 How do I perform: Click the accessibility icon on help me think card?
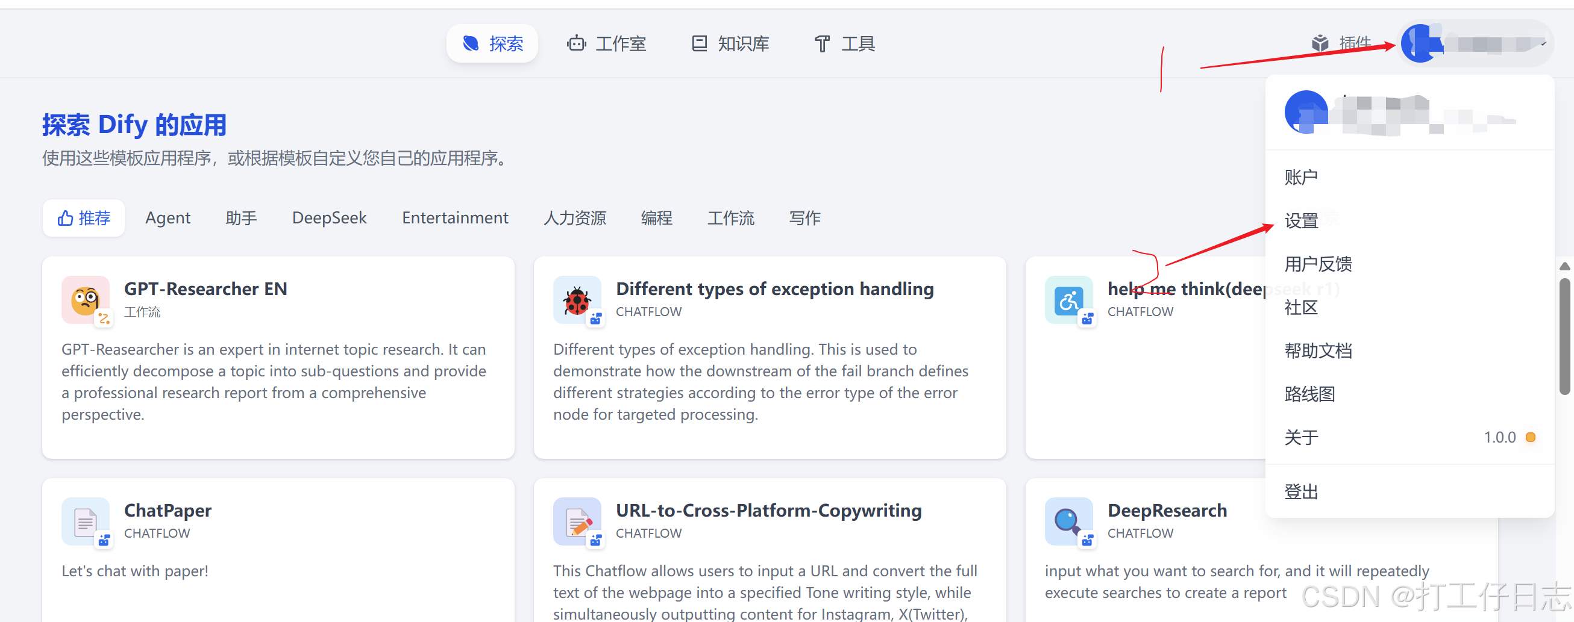pyautogui.click(x=1068, y=300)
